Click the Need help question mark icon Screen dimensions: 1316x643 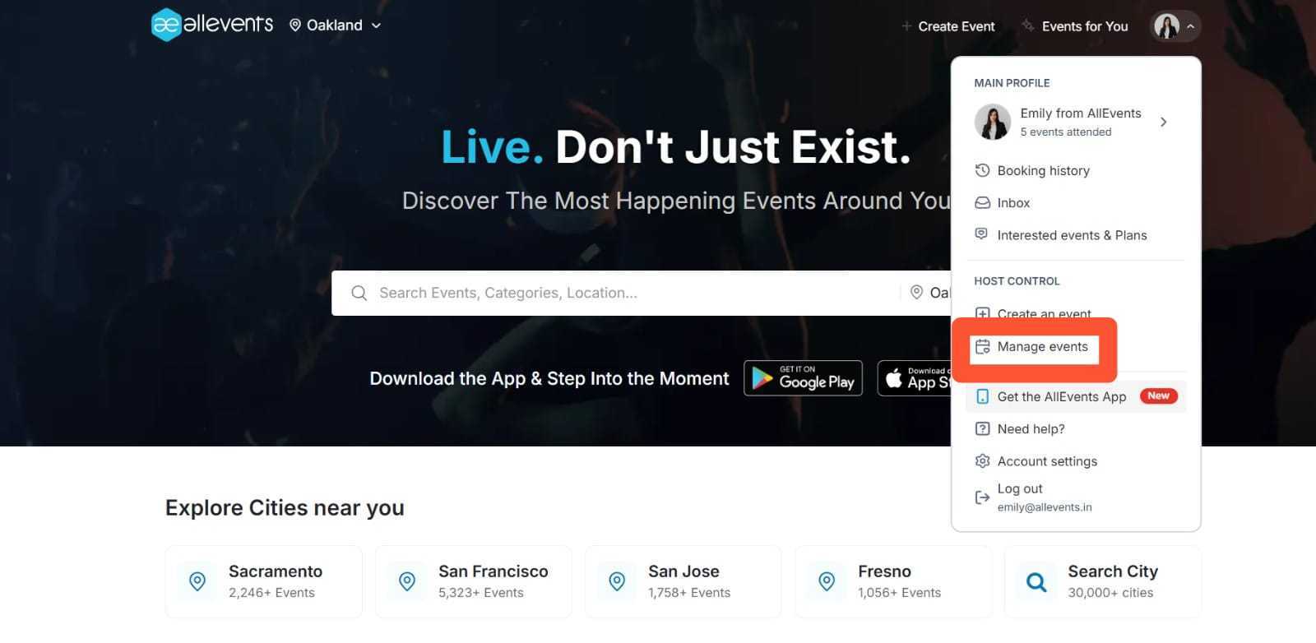(x=982, y=428)
